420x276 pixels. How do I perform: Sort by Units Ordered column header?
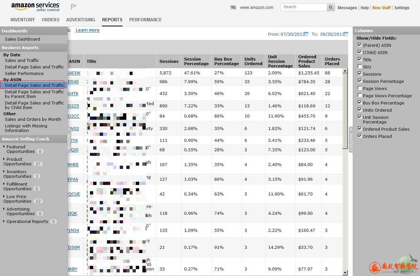(x=253, y=61)
